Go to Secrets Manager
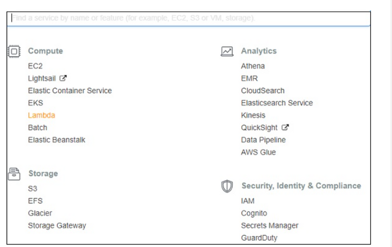This screenshot has height=247, width=392. 269,225
